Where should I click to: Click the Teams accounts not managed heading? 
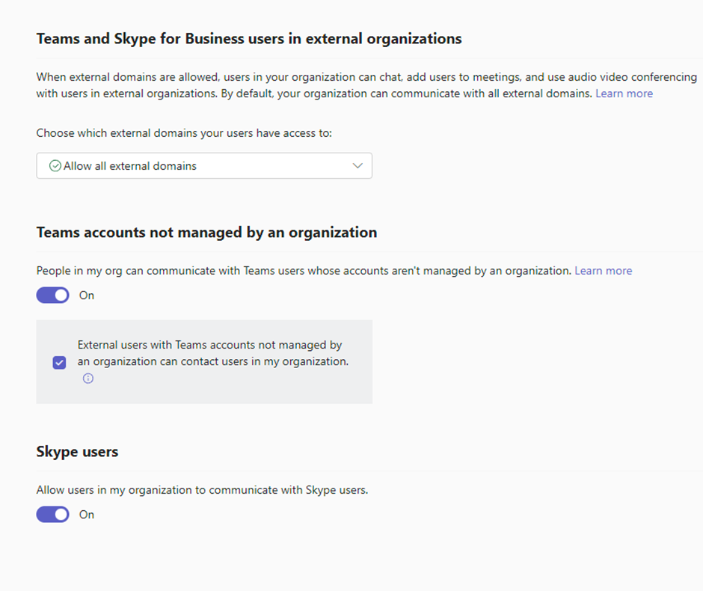(206, 232)
